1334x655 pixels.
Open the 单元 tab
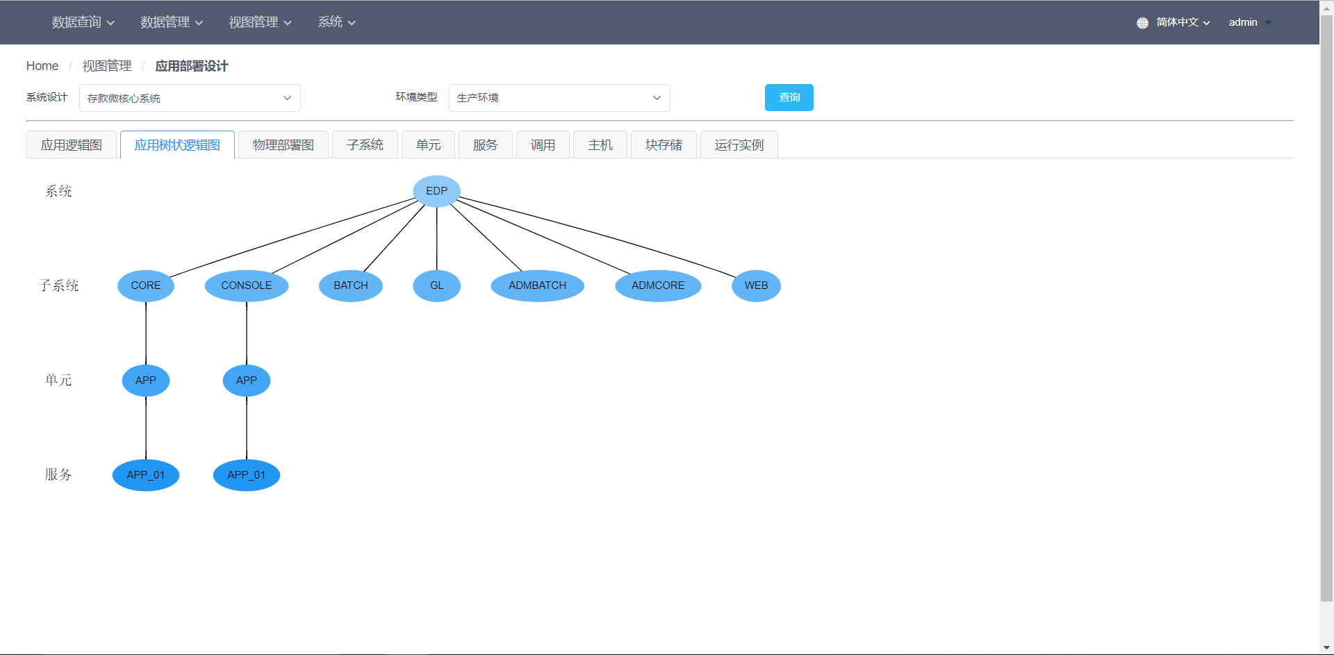429,144
